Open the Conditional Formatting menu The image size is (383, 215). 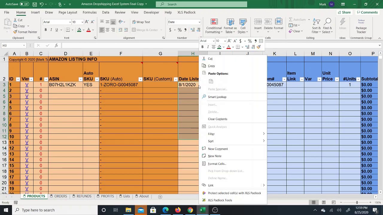click(x=214, y=26)
